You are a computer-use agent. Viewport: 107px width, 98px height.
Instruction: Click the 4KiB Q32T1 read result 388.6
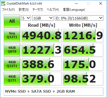point(42,64)
